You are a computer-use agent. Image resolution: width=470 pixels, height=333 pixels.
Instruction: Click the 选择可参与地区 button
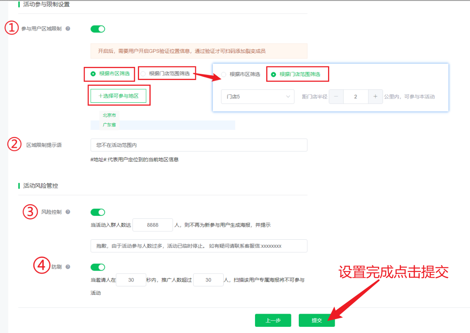(x=119, y=95)
